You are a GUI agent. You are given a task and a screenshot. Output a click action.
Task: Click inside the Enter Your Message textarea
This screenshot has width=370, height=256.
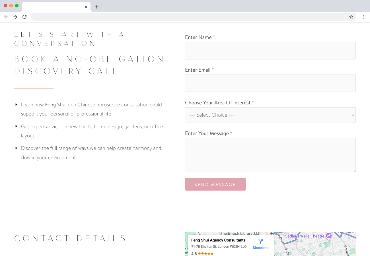click(x=270, y=155)
